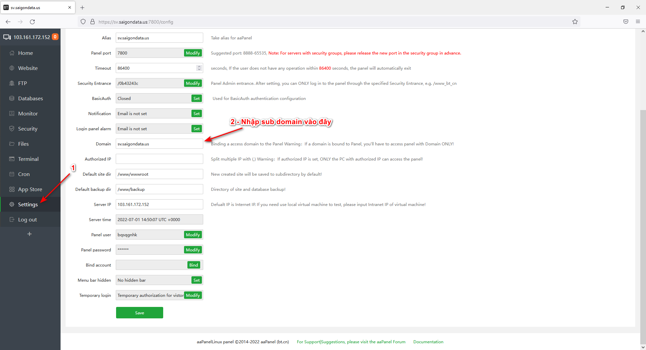
Task: Open the Cron calendar icon
Action: tap(12, 174)
